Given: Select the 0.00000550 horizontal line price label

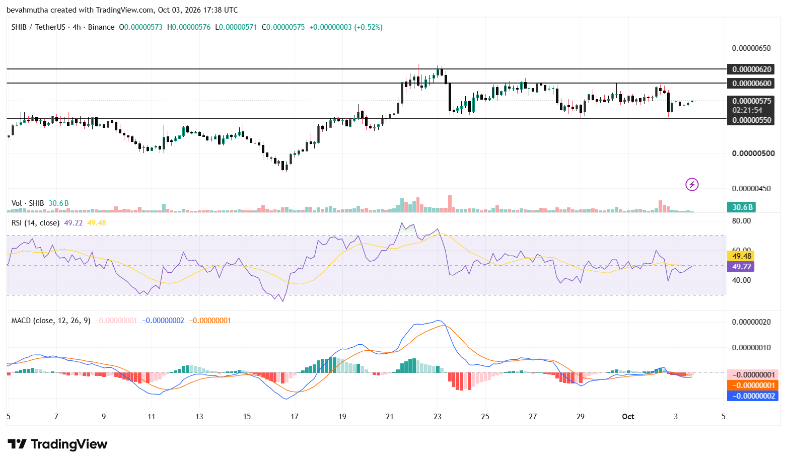Looking at the screenshot, I should (x=752, y=120).
